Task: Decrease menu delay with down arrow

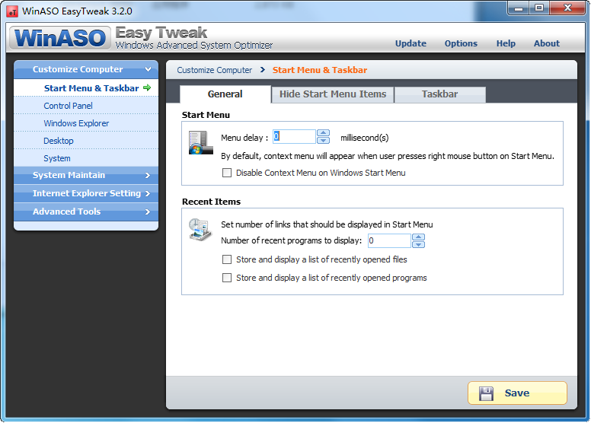Action: coord(324,141)
